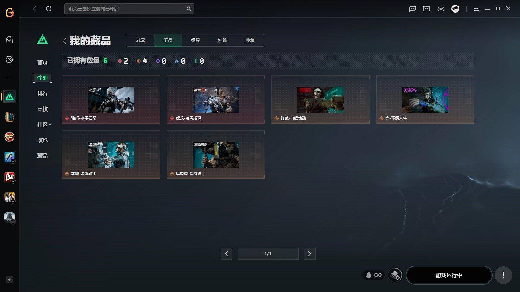The width and height of the screenshot is (520, 292).
Task: Click the 我的藏品 page title
Action: (90, 41)
